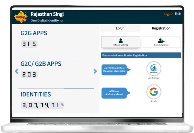The image size is (194, 133).
Task: Click the G2G APPS heading
Action: (x=34, y=33)
